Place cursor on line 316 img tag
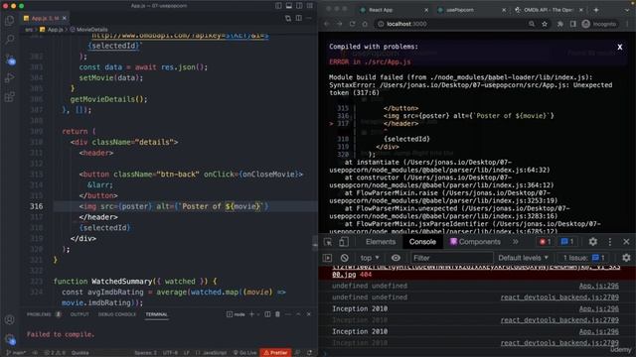Image resolution: width=636 pixels, height=357 pixels. pyautogui.click(x=174, y=206)
